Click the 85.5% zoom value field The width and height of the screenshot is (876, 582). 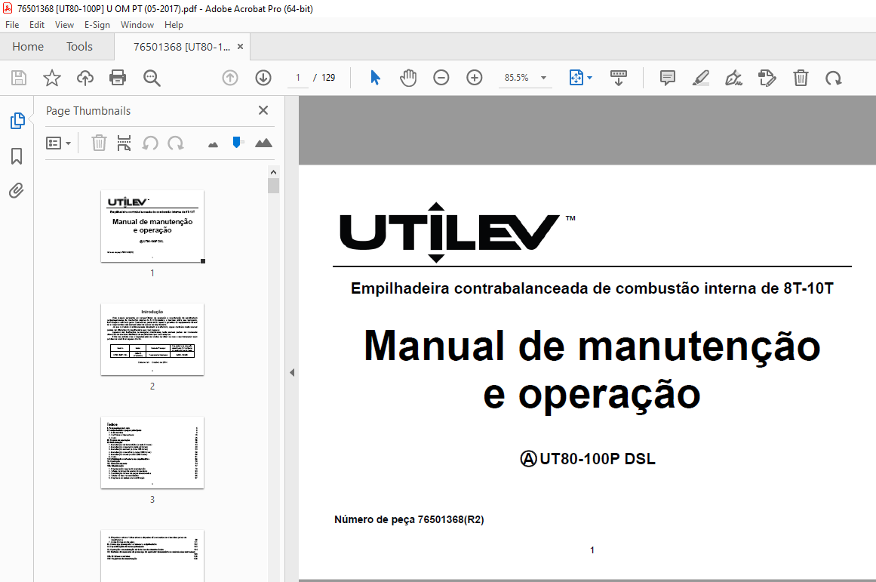coord(517,78)
